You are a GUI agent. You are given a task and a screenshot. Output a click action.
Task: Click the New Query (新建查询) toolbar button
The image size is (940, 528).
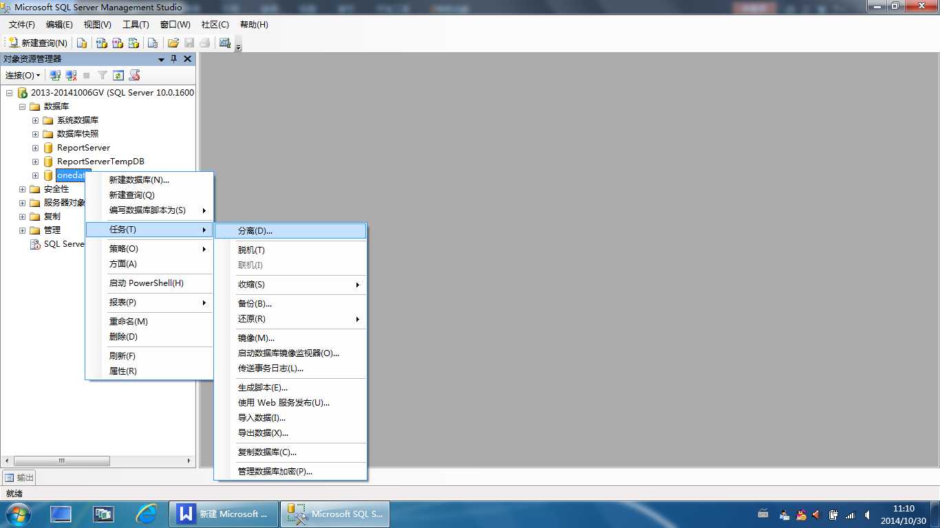(x=38, y=43)
